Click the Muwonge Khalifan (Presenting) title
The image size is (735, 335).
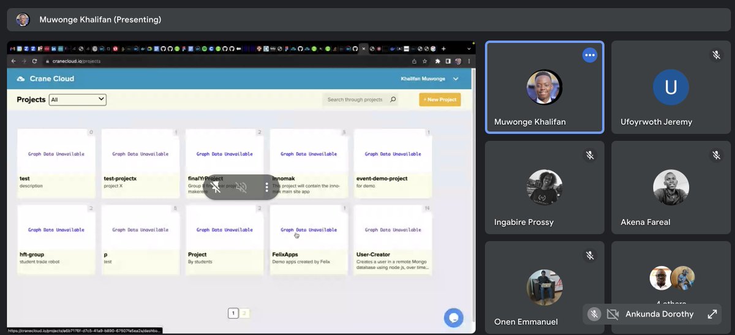100,20
